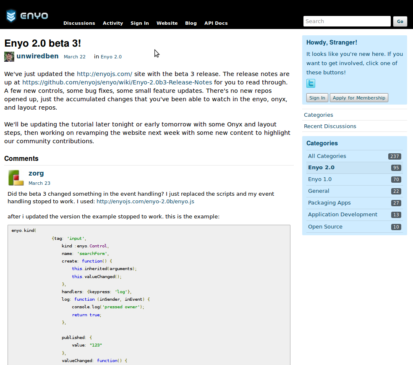Click the Twitter sign-in icon
This screenshot has height=365, width=413.
311,83
